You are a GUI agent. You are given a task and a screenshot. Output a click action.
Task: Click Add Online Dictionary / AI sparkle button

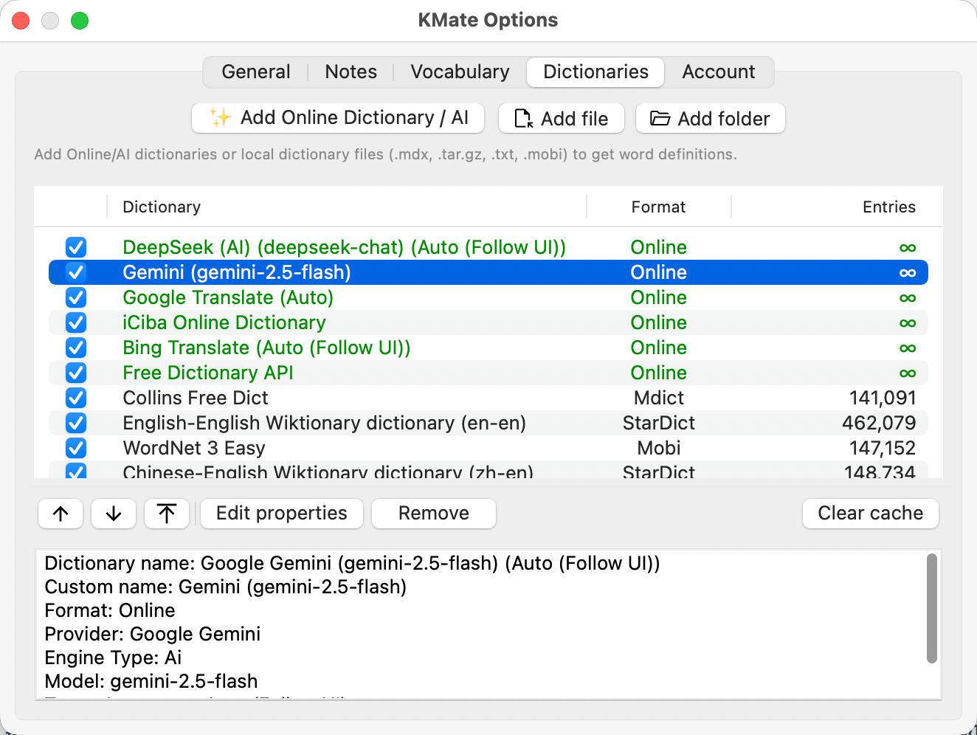click(338, 118)
